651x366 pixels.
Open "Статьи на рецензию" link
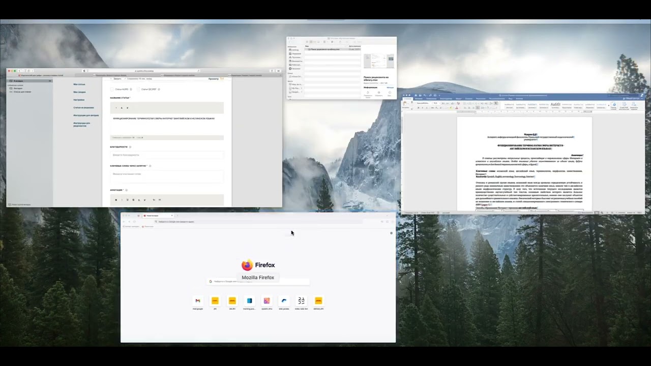(83, 108)
